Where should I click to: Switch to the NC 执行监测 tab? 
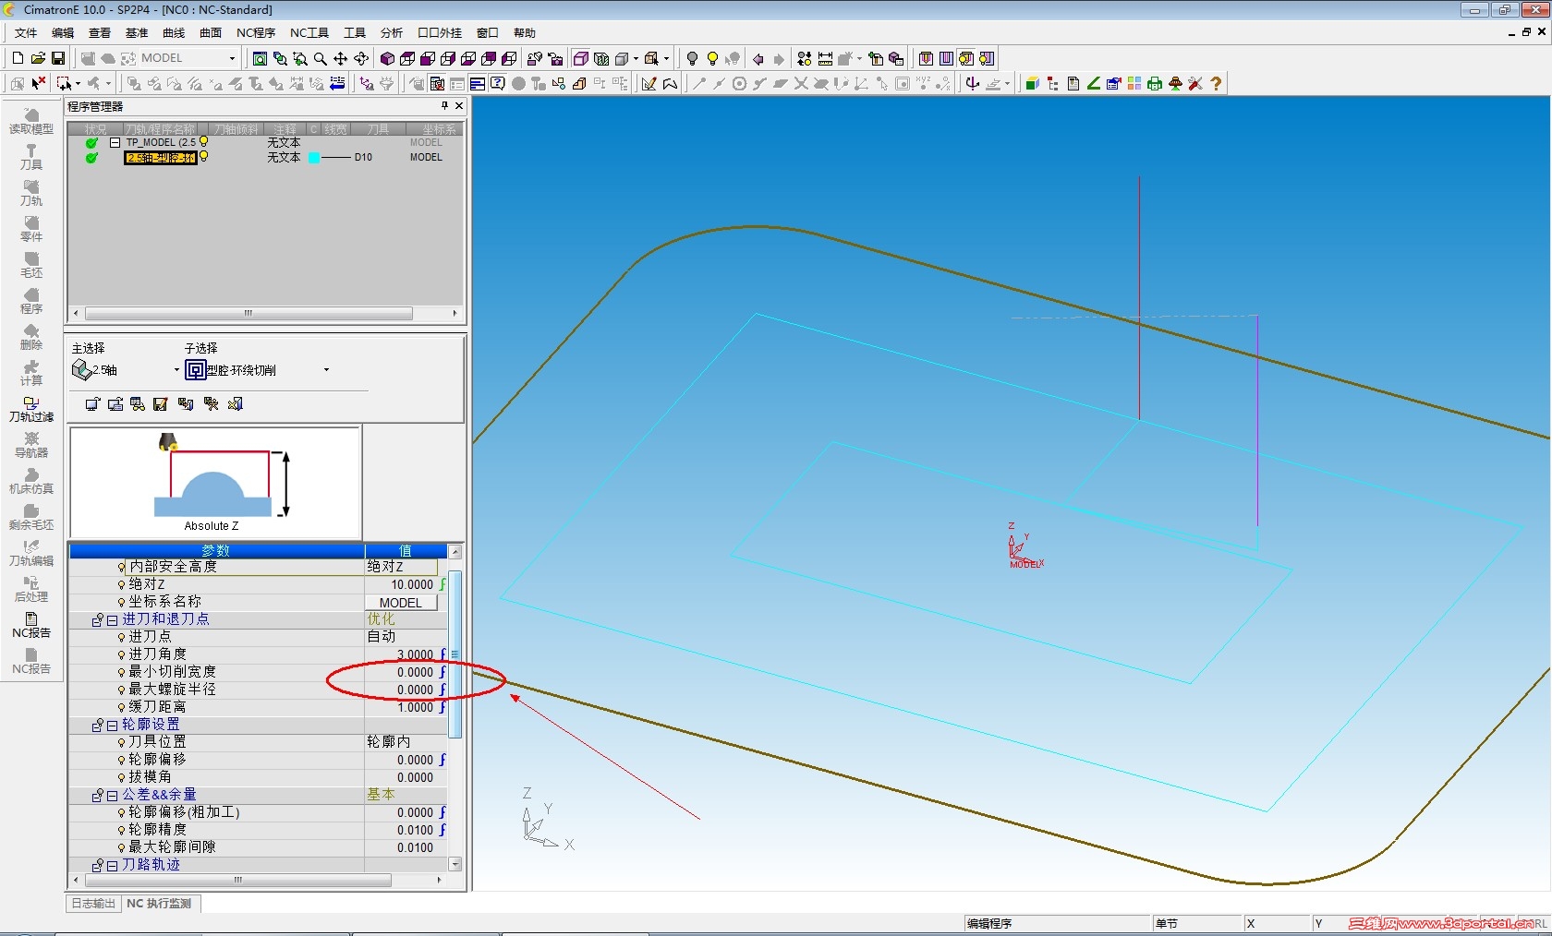click(159, 904)
